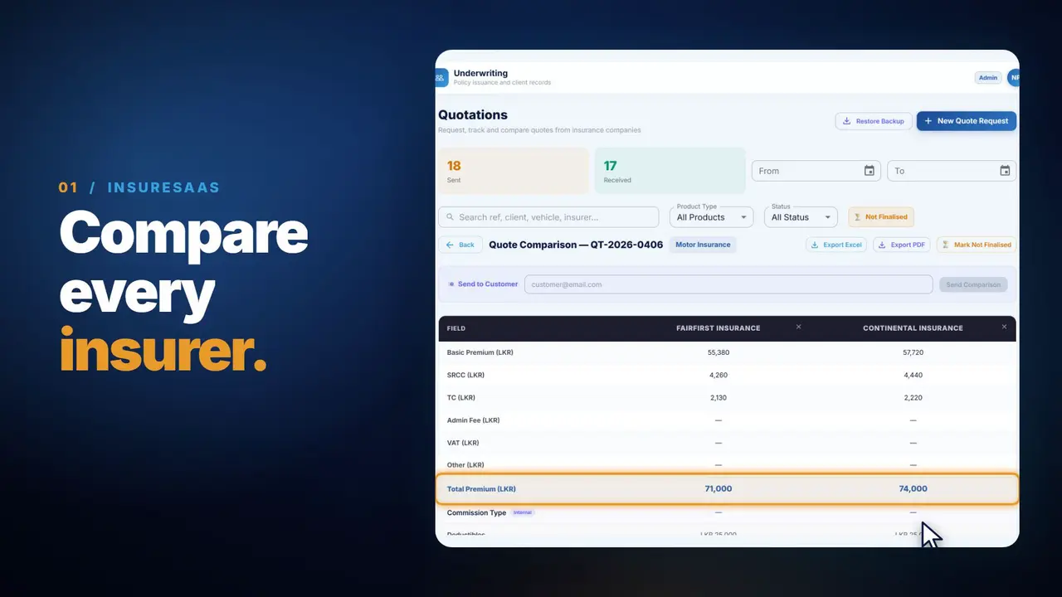Click the Admin badge
The width and height of the screenshot is (1062, 597).
pos(988,78)
